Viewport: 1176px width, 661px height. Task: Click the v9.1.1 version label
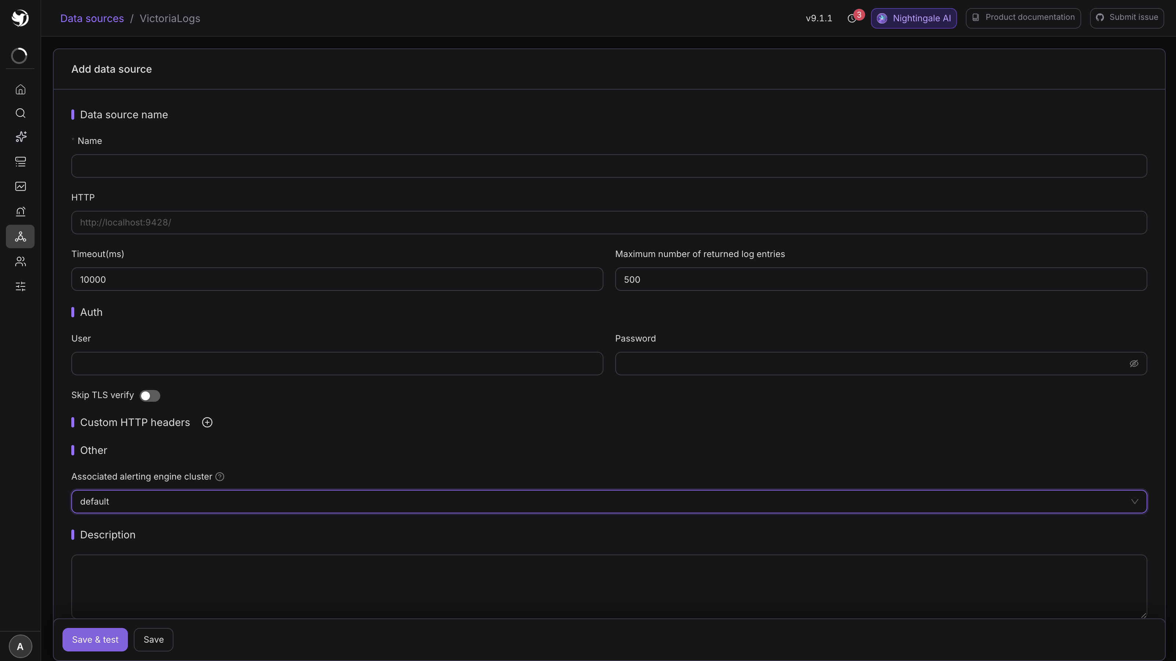click(819, 18)
